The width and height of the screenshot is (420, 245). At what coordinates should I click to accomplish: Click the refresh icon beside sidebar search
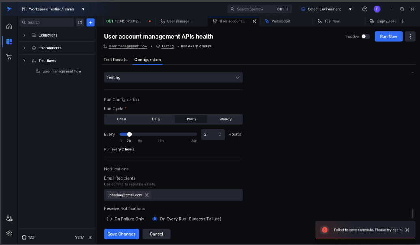pos(80,22)
